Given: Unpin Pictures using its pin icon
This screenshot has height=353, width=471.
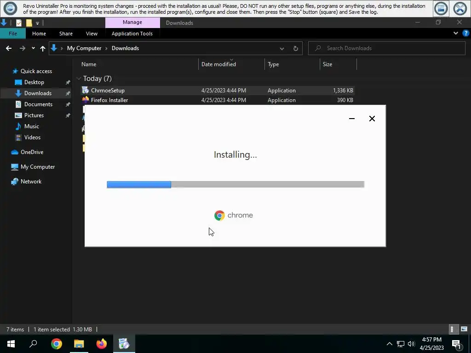Looking at the screenshot, I should click(68, 115).
